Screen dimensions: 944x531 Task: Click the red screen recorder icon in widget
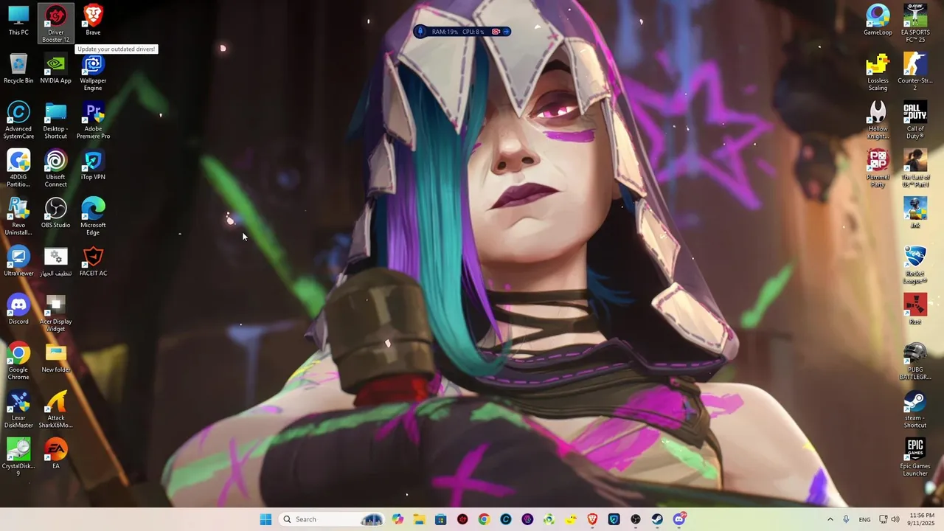coord(496,32)
